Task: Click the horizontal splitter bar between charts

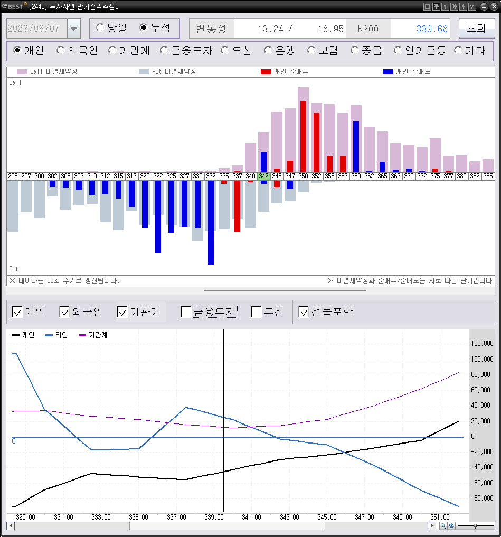Action: coord(285,291)
